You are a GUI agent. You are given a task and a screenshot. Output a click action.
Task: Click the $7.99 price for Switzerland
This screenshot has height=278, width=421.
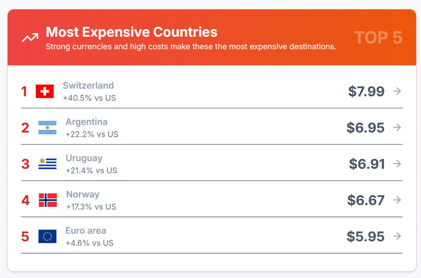pos(366,91)
